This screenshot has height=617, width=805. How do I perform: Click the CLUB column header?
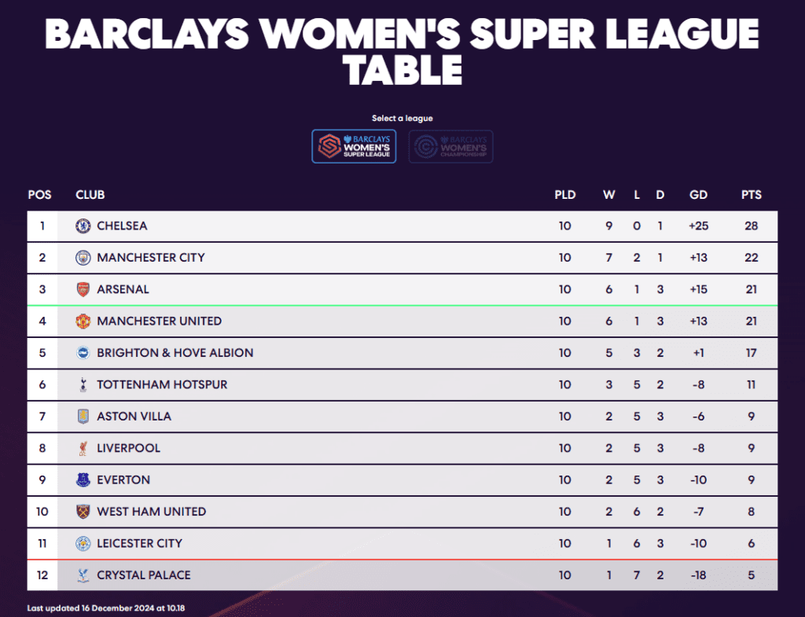pos(90,195)
